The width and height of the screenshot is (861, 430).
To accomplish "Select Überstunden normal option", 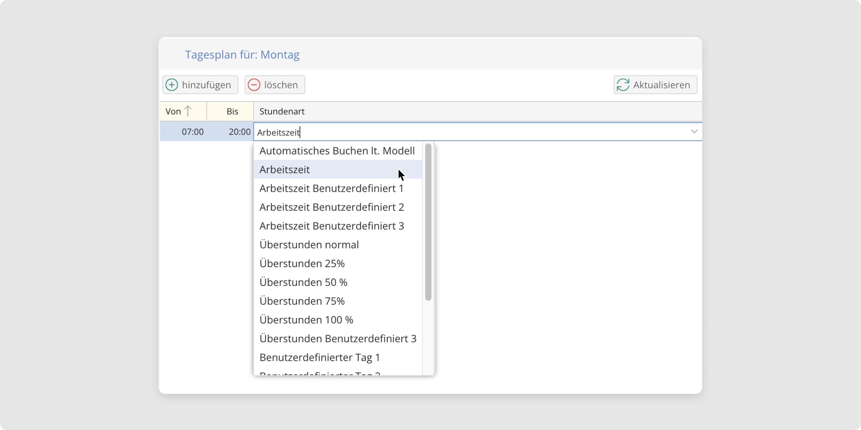I will click(309, 245).
